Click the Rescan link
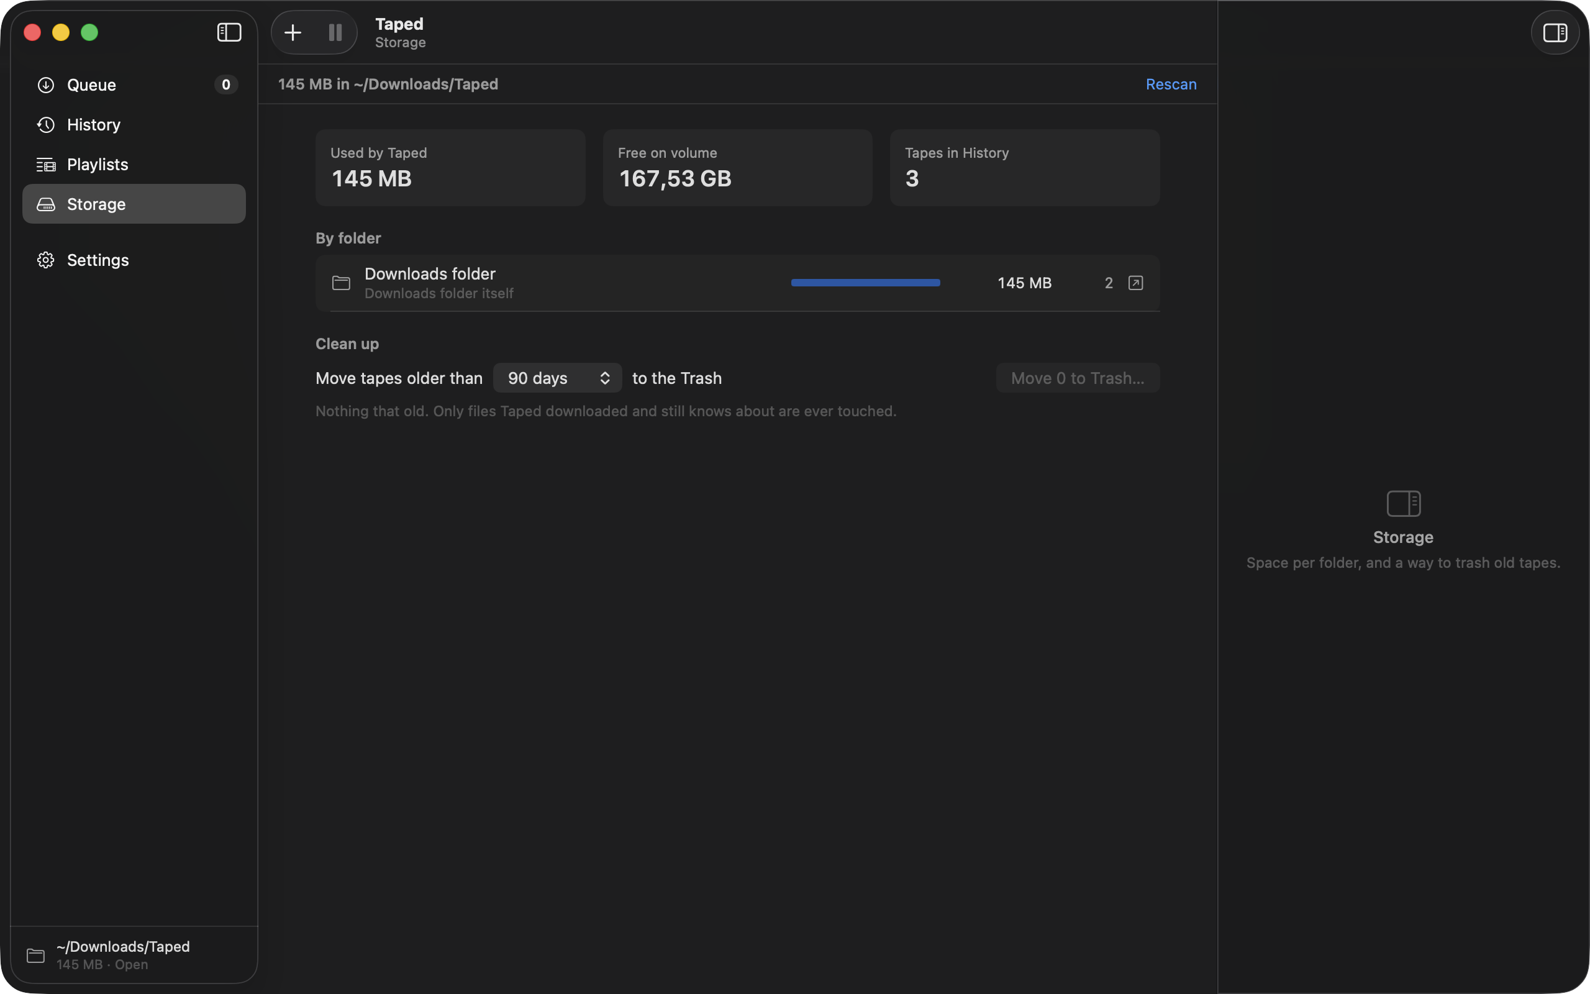 click(x=1171, y=84)
